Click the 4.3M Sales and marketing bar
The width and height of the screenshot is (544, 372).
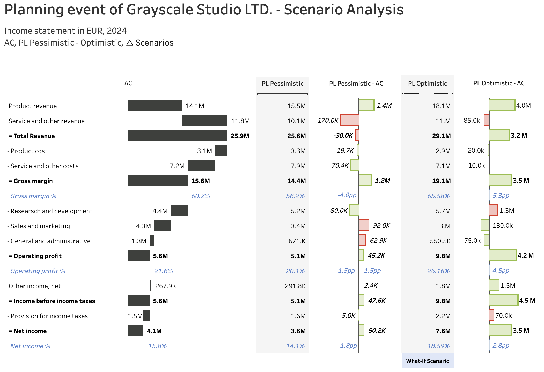coord(163,226)
